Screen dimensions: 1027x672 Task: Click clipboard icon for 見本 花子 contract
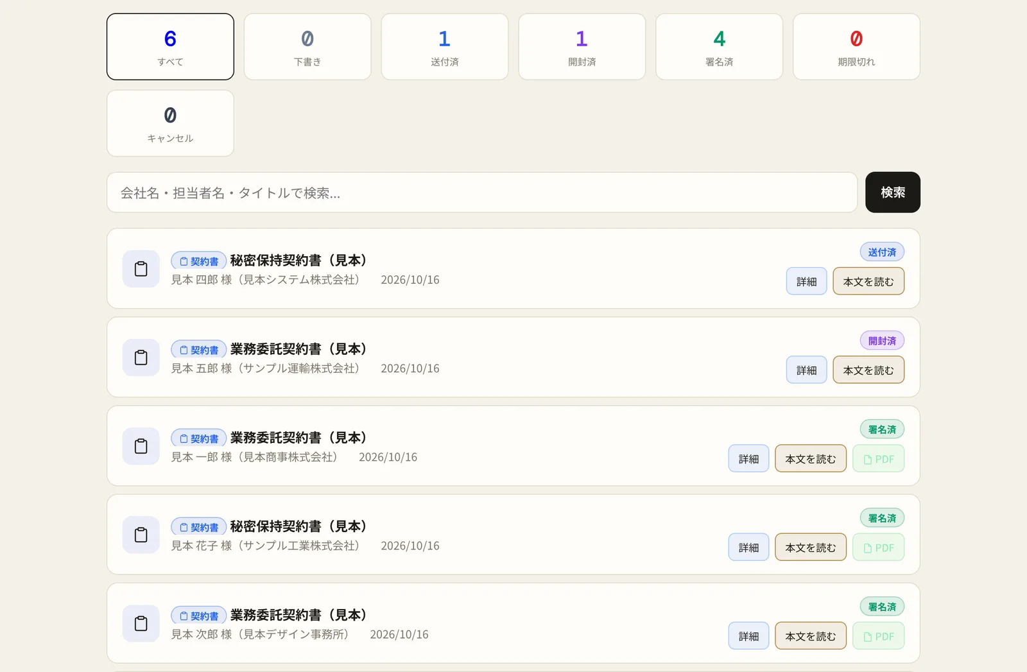(x=141, y=535)
